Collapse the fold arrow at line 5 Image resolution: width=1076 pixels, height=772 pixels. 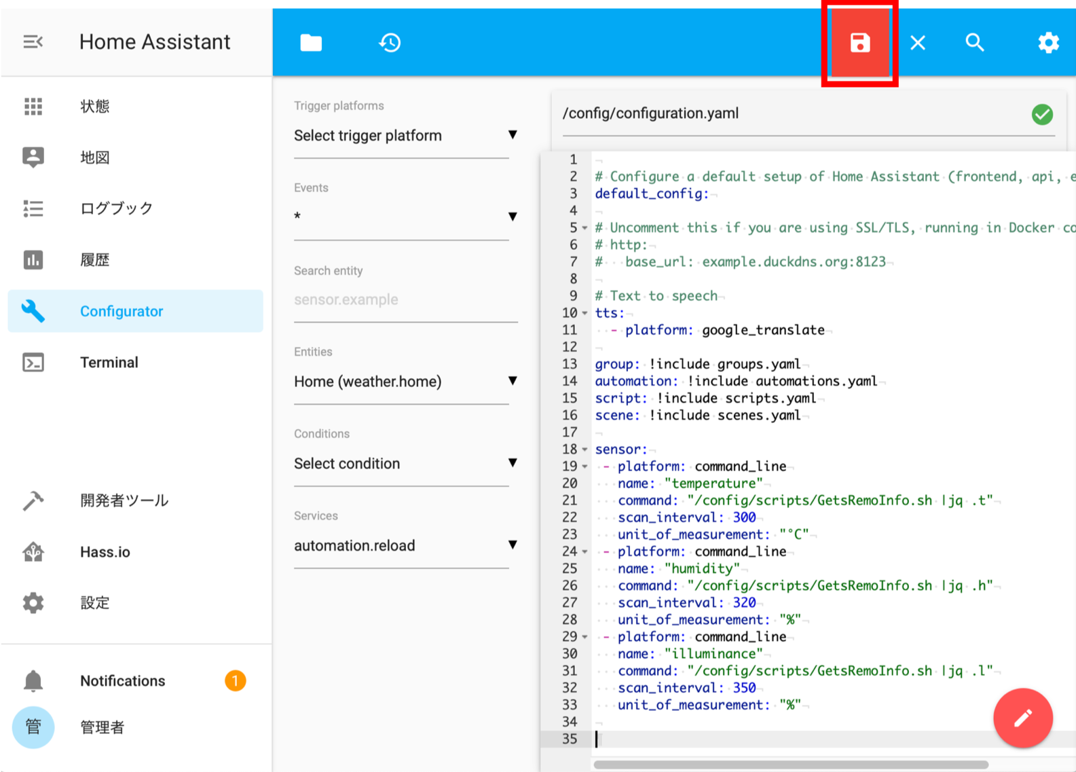pos(585,228)
